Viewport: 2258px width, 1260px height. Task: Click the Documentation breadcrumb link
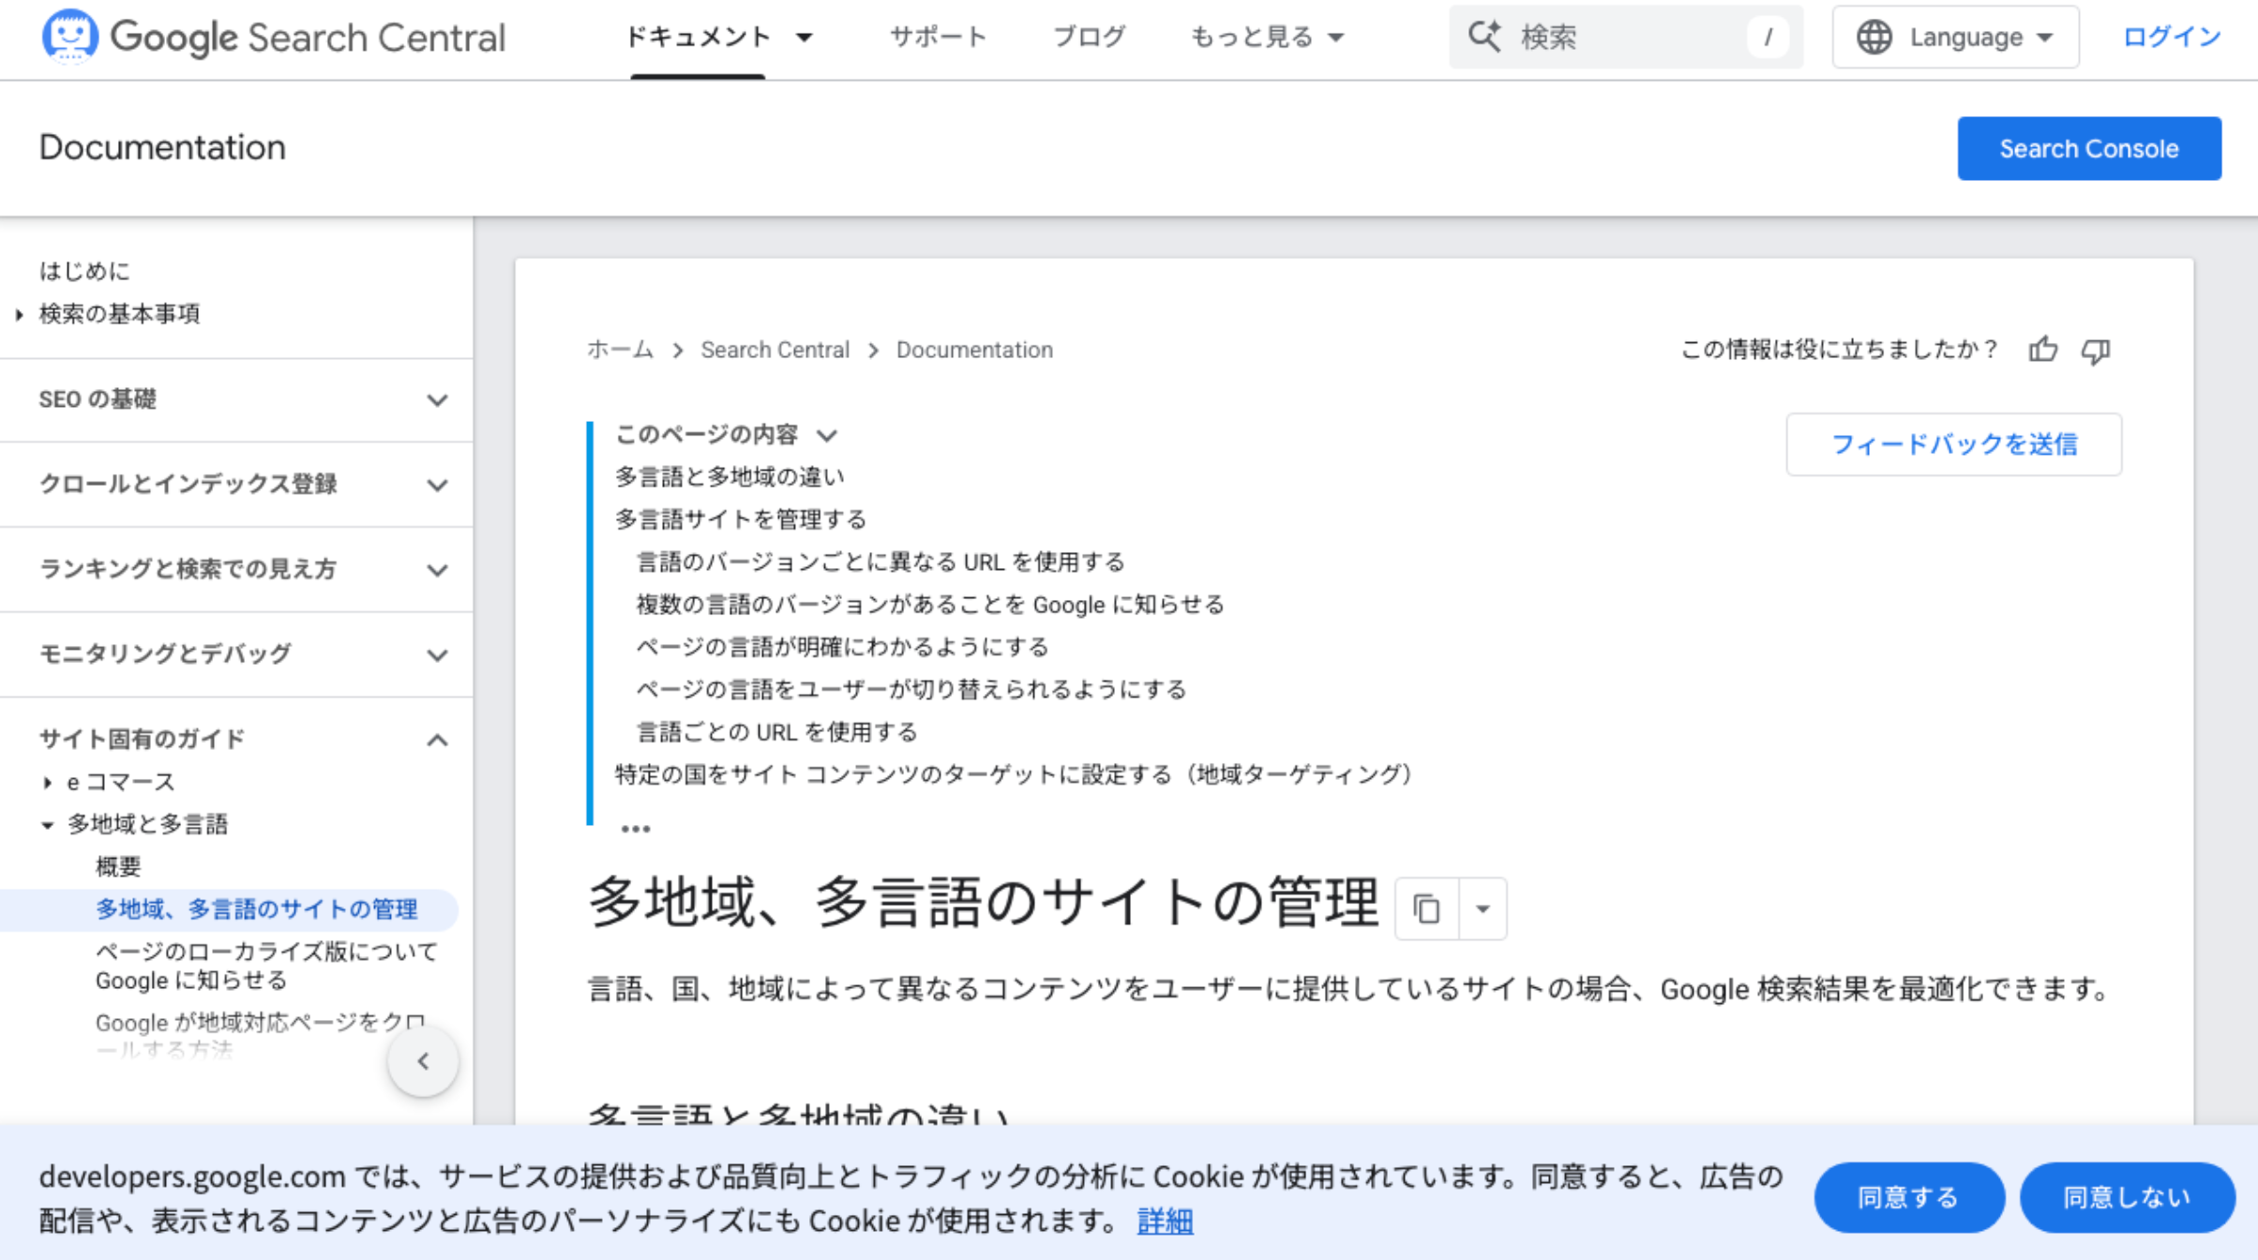click(974, 350)
